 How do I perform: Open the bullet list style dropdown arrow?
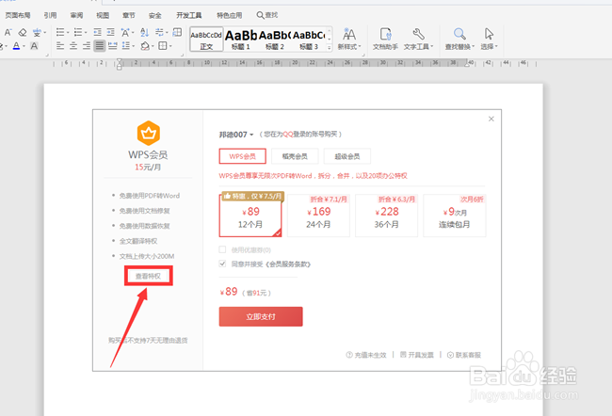click(x=68, y=32)
